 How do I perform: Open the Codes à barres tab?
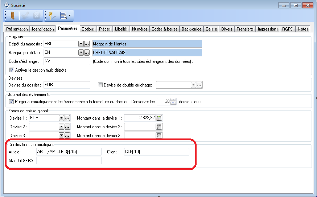(x=164, y=29)
